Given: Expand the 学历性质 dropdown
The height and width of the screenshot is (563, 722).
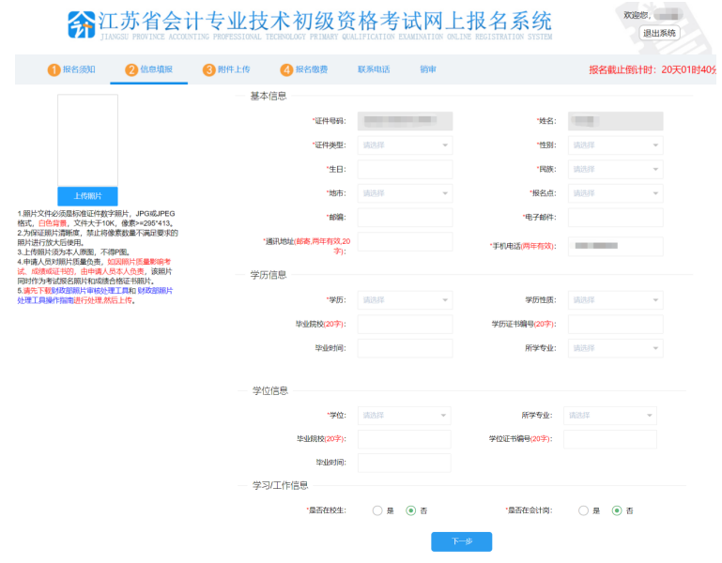Looking at the screenshot, I should [615, 300].
